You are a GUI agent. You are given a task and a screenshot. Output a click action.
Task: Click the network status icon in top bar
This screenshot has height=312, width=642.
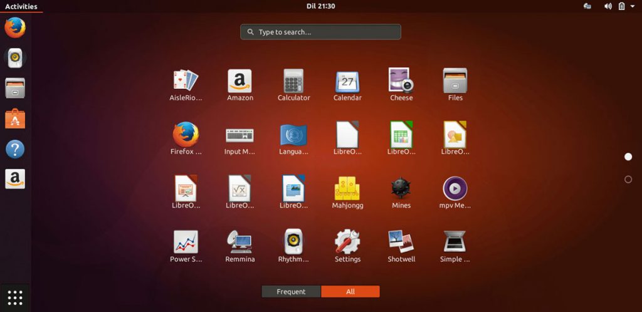(587, 6)
